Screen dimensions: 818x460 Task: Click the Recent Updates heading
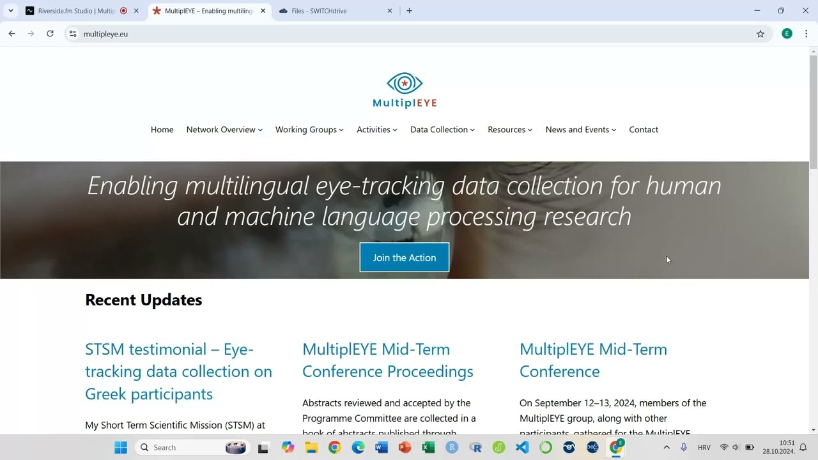144,300
